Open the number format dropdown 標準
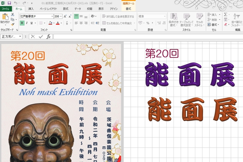This screenshot has width=243, height=162. (165, 16)
